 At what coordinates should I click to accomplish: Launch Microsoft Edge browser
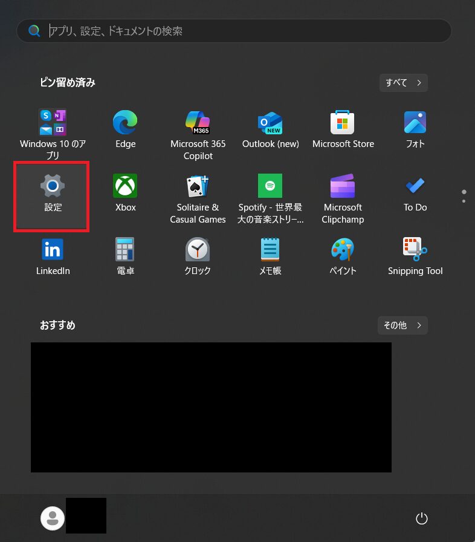(125, 129)
